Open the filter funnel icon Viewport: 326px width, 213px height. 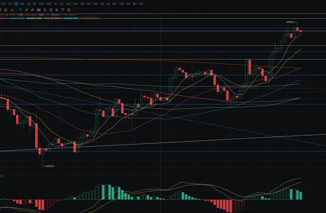(x=63, y=10)
